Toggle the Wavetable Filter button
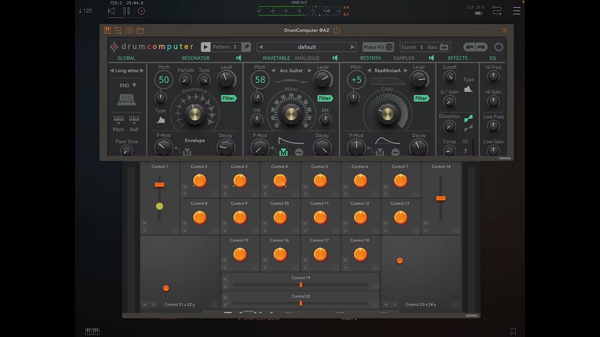 [x=325, y=98]
